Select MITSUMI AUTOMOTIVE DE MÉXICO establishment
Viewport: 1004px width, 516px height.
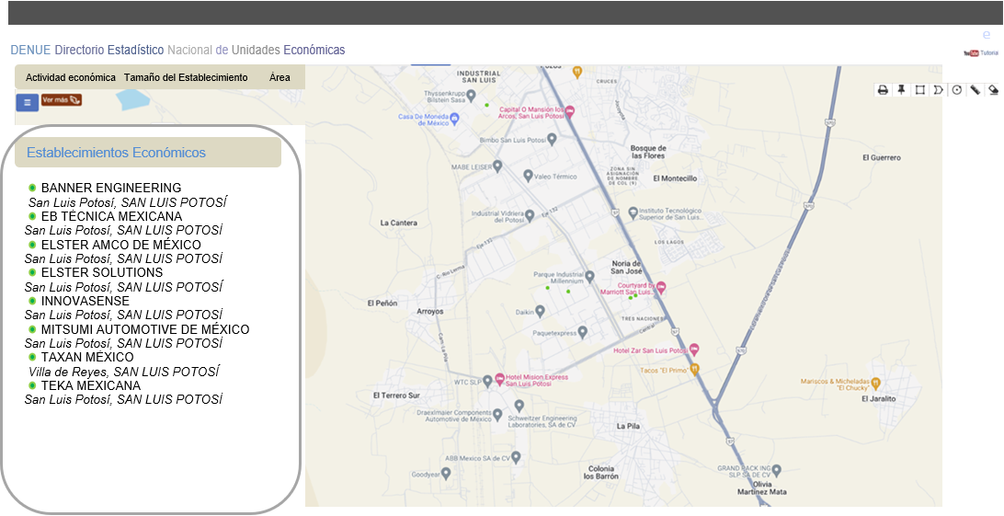click(x=145, y=329)
